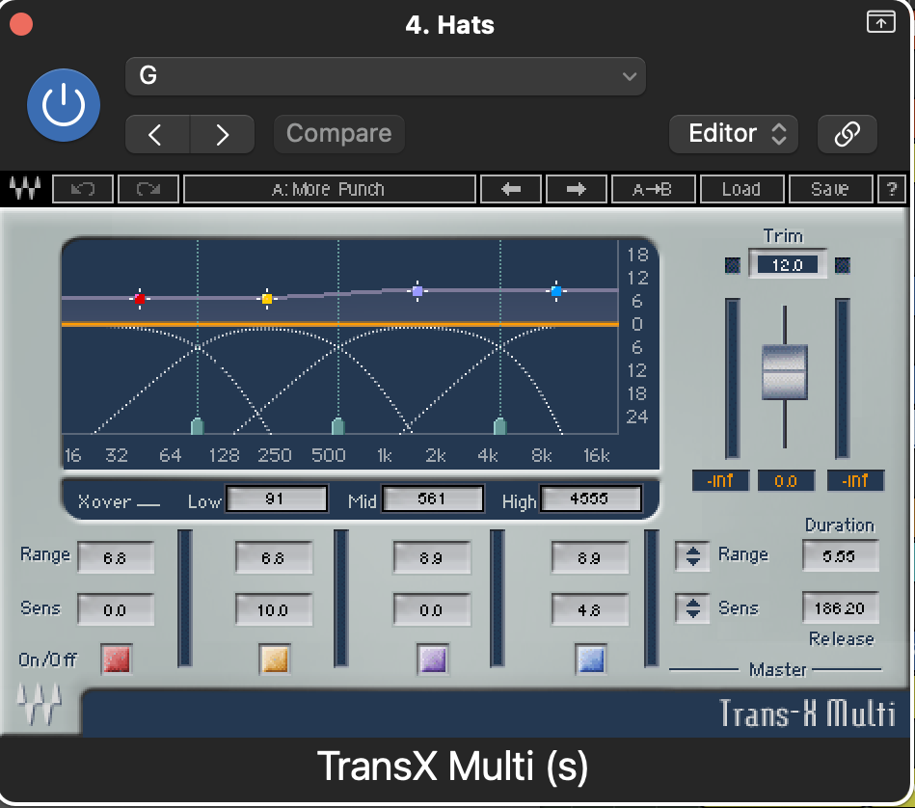This screenshot has width=915, height=808.
Task: Open the Editor view dropdown
Action: (733, 134)
